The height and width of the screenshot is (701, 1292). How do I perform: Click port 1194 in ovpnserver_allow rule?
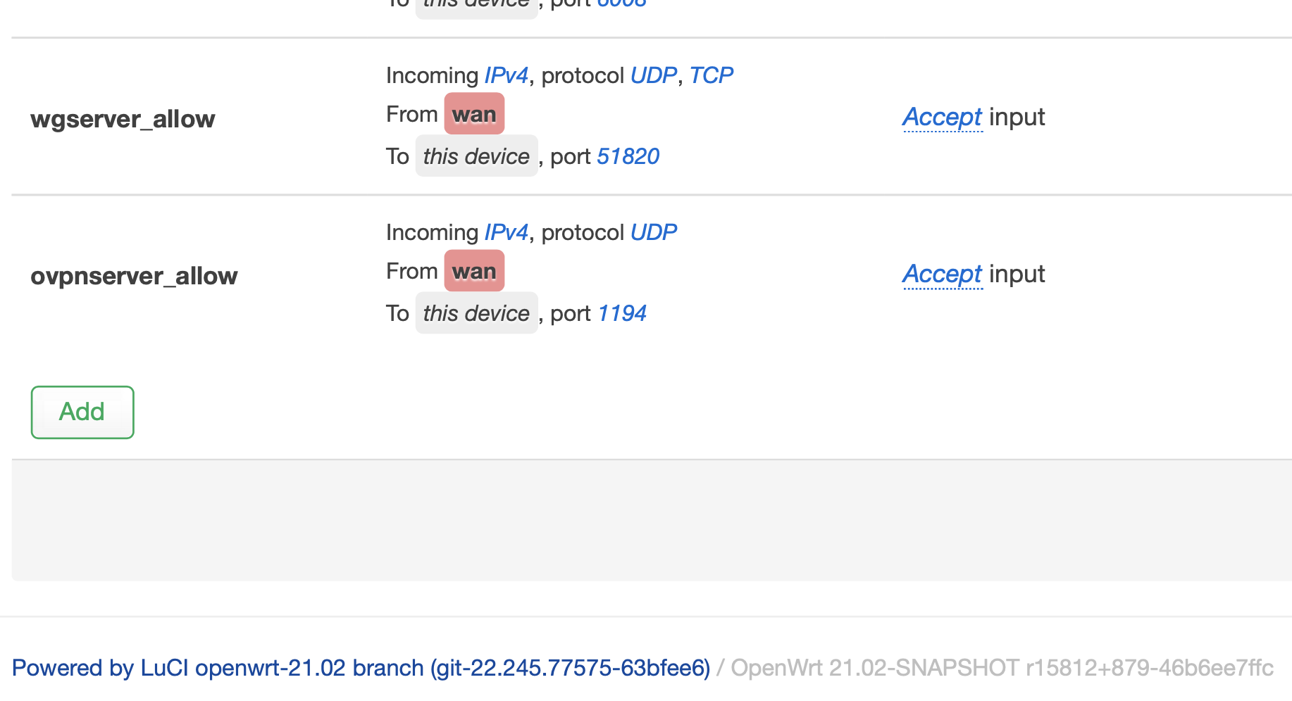[x=621, y=313]
